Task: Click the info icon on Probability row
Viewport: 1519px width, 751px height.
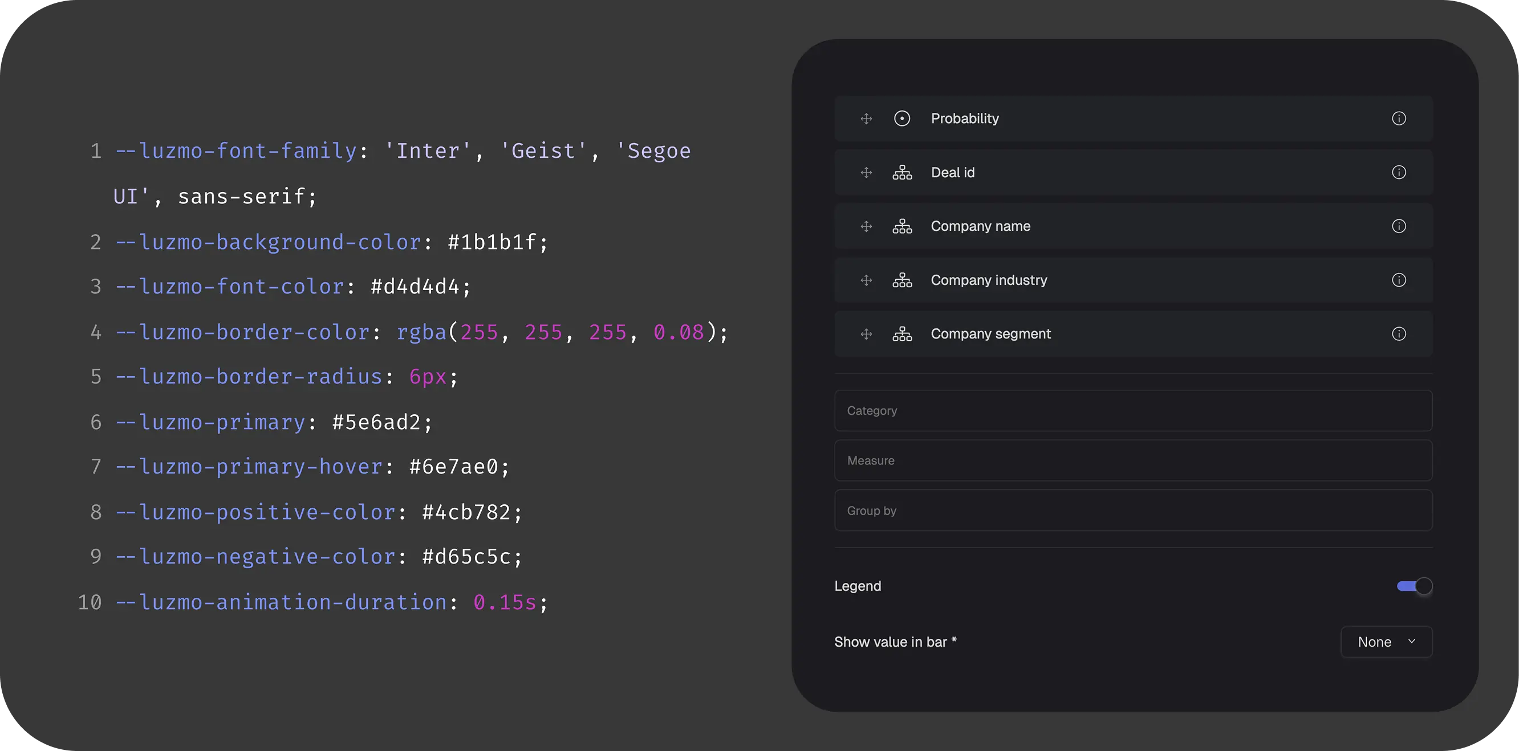Action: coord(1399,119)
